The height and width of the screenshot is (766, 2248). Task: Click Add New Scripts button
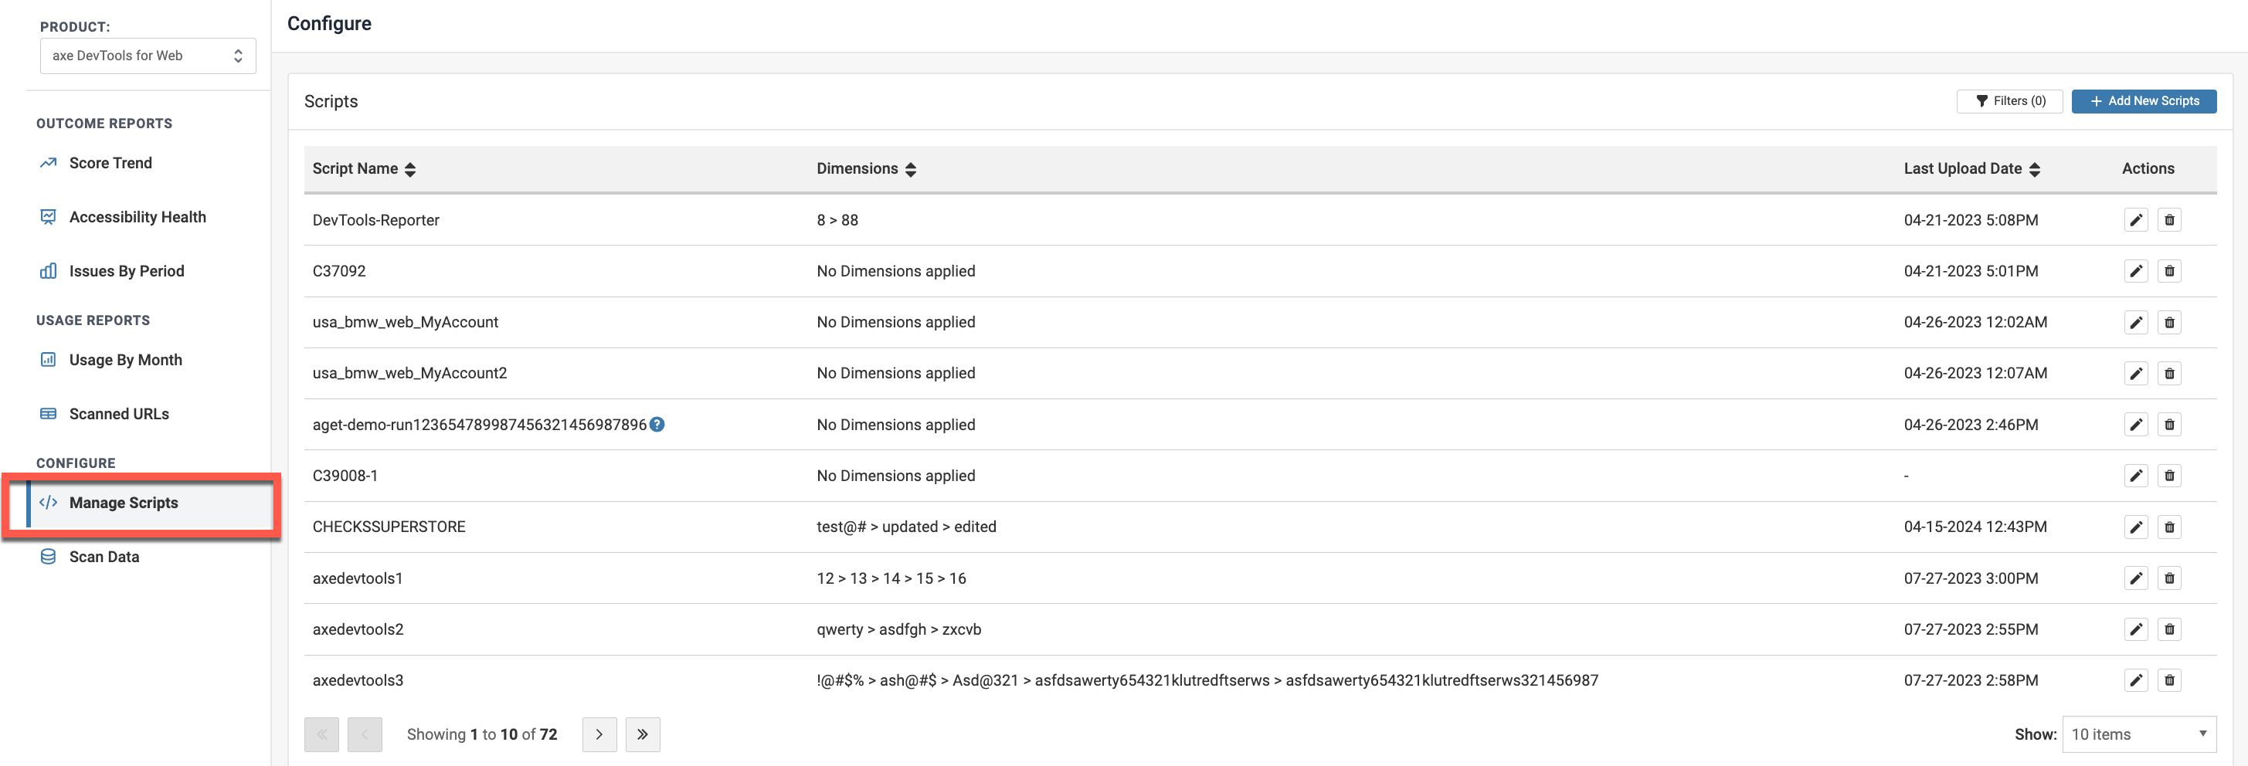(2143, 101)
